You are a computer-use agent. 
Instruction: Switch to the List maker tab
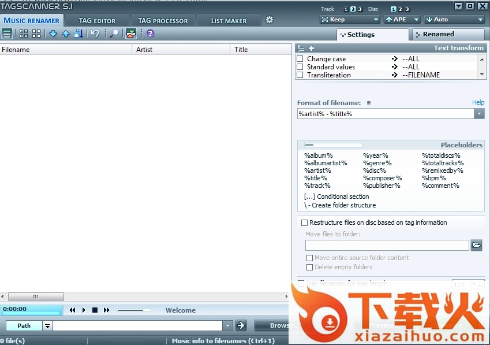(229, 21)
